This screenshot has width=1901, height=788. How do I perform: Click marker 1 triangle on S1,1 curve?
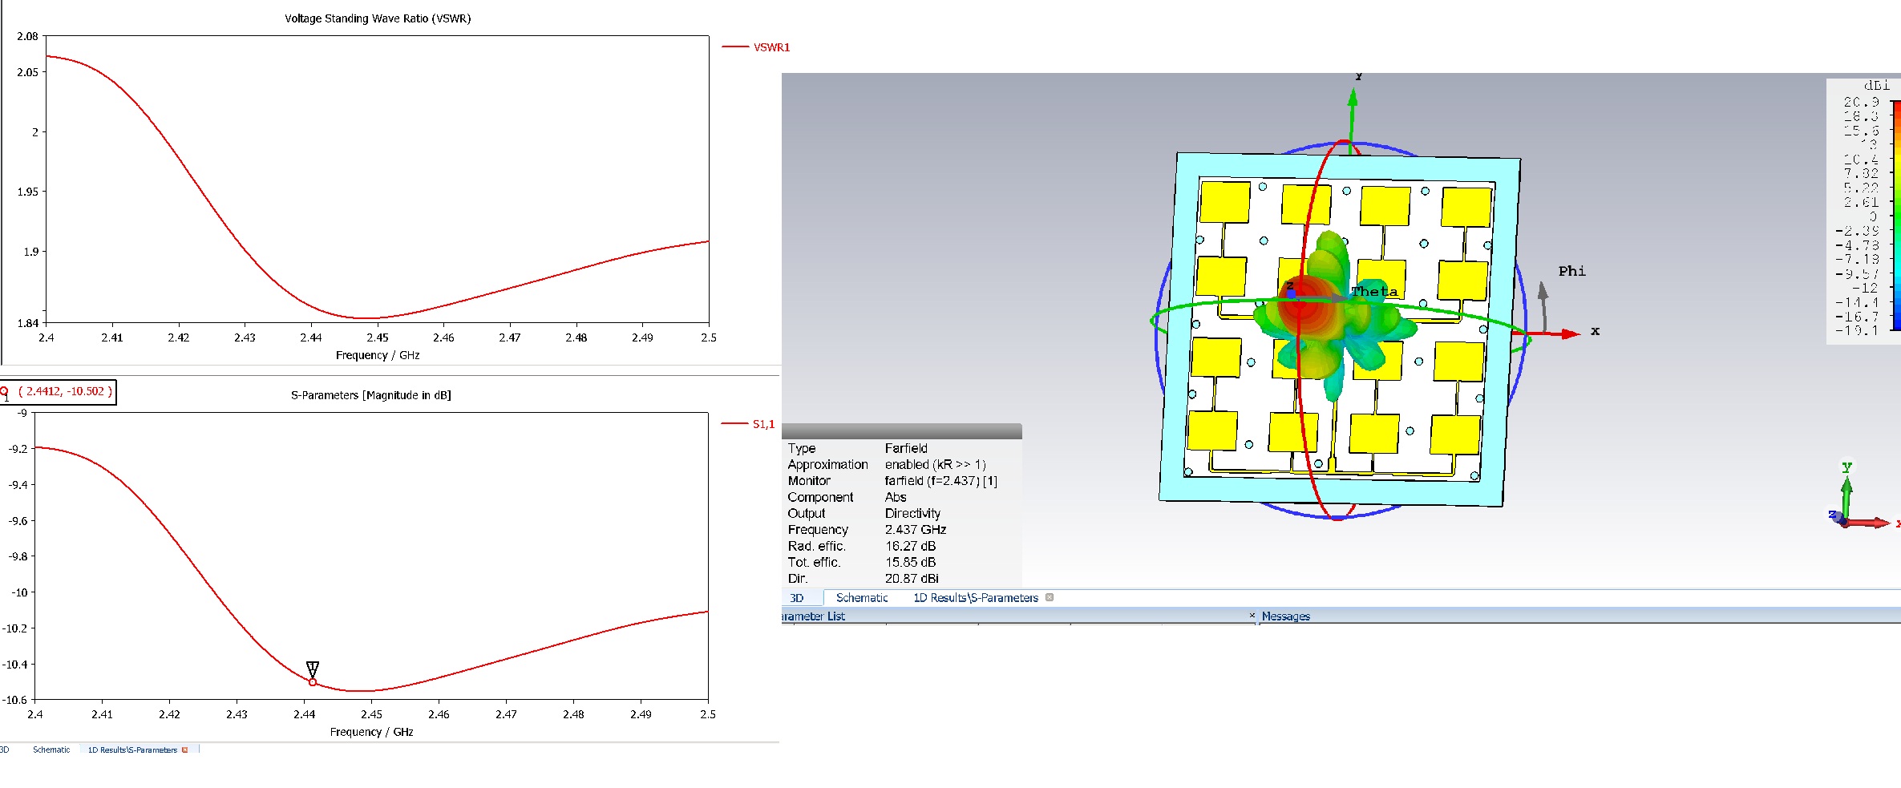click(x=313, y=669)
